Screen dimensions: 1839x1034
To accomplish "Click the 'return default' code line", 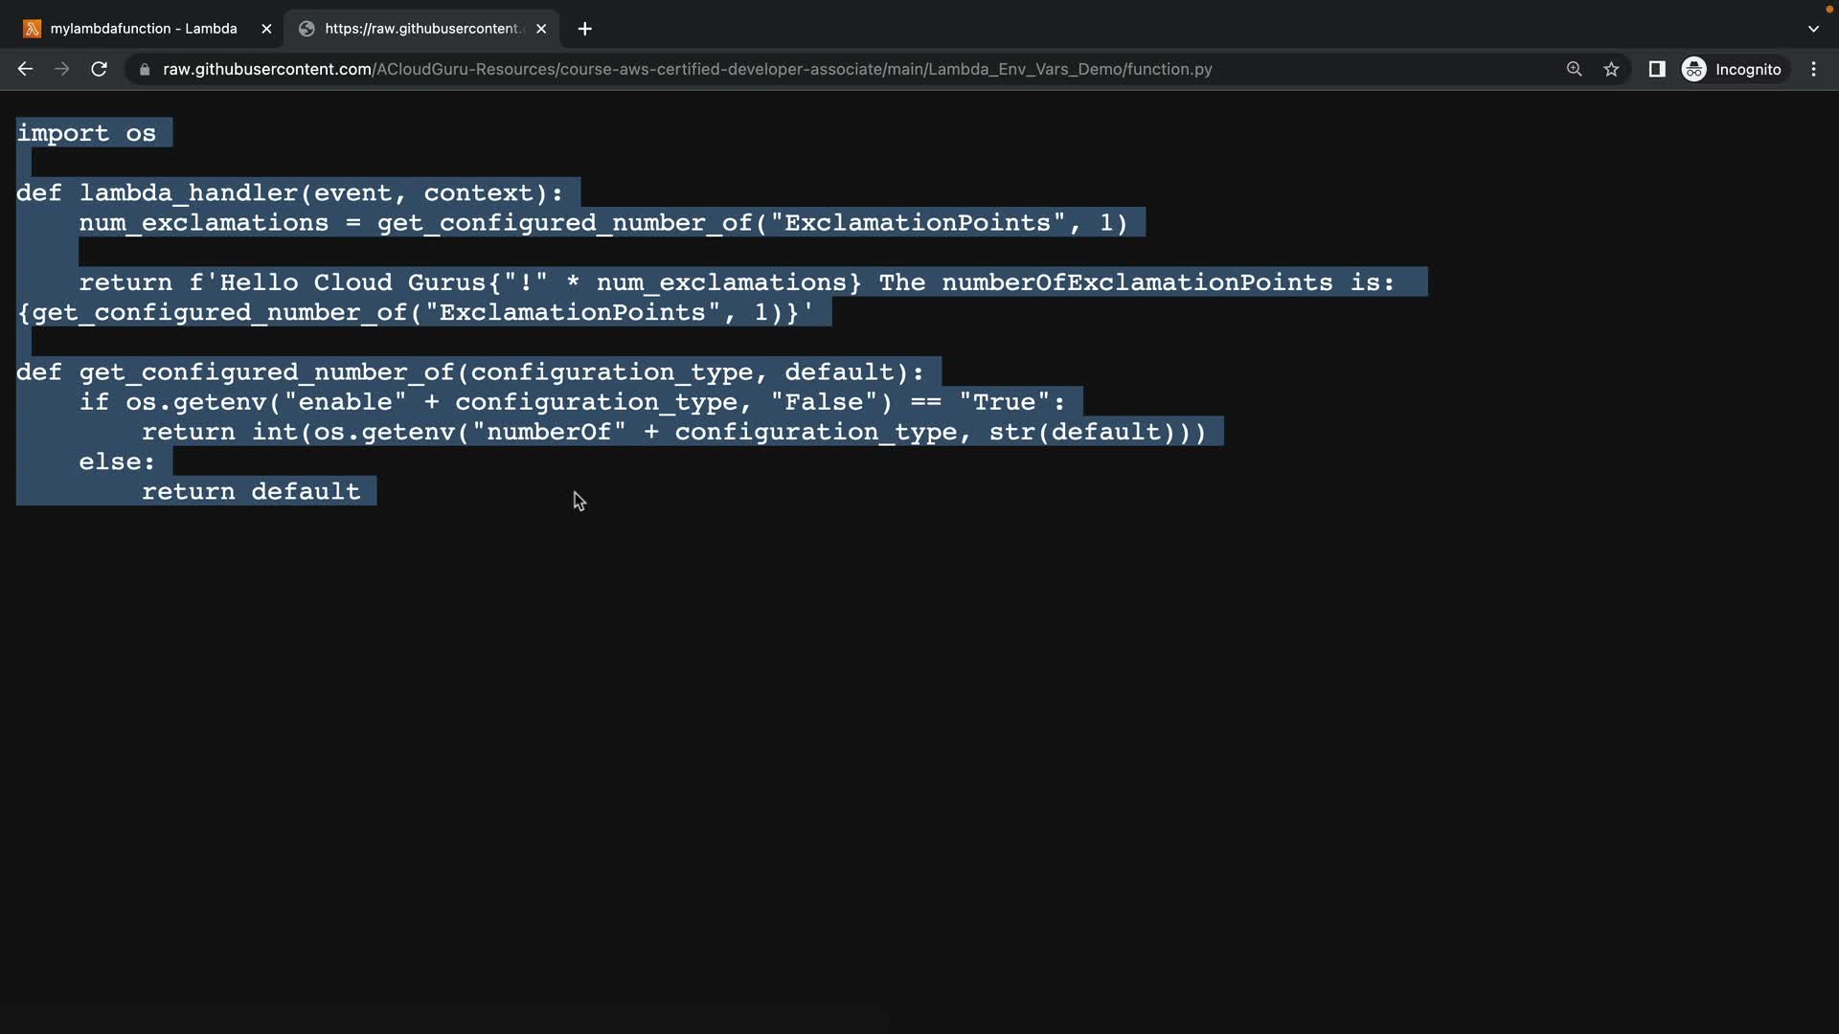I will pos(251,491).
